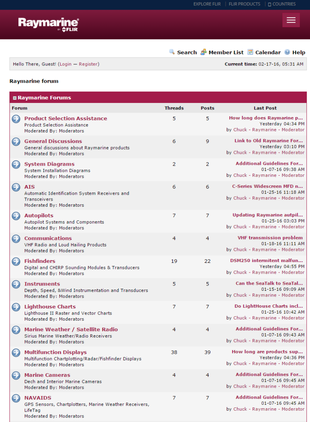Open the 'DSM250 intermitent malfun...' last post
Image resolution: width=310 pixels, height=422 pixels.
coord(266,261)
